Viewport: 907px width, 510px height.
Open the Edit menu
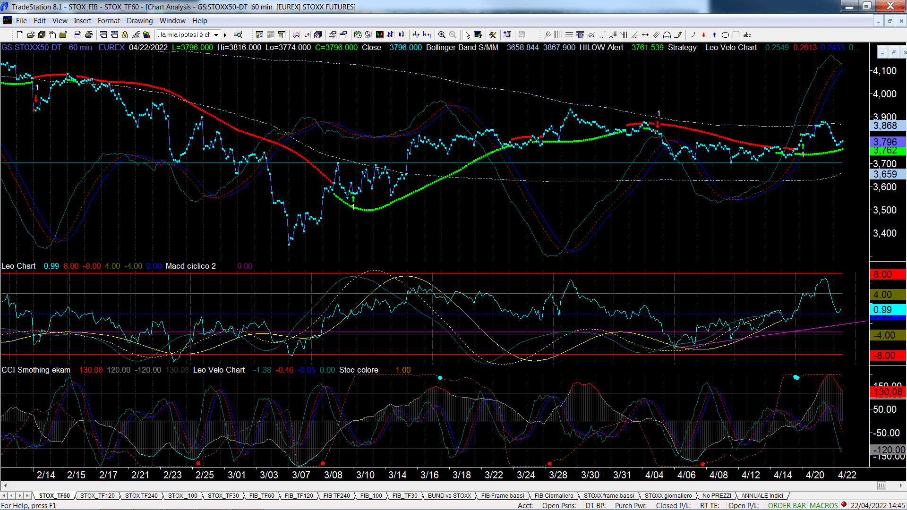point(40,20)
